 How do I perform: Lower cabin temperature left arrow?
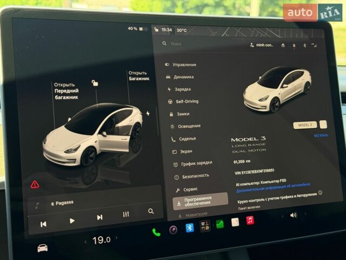click(x=85, y=242)
